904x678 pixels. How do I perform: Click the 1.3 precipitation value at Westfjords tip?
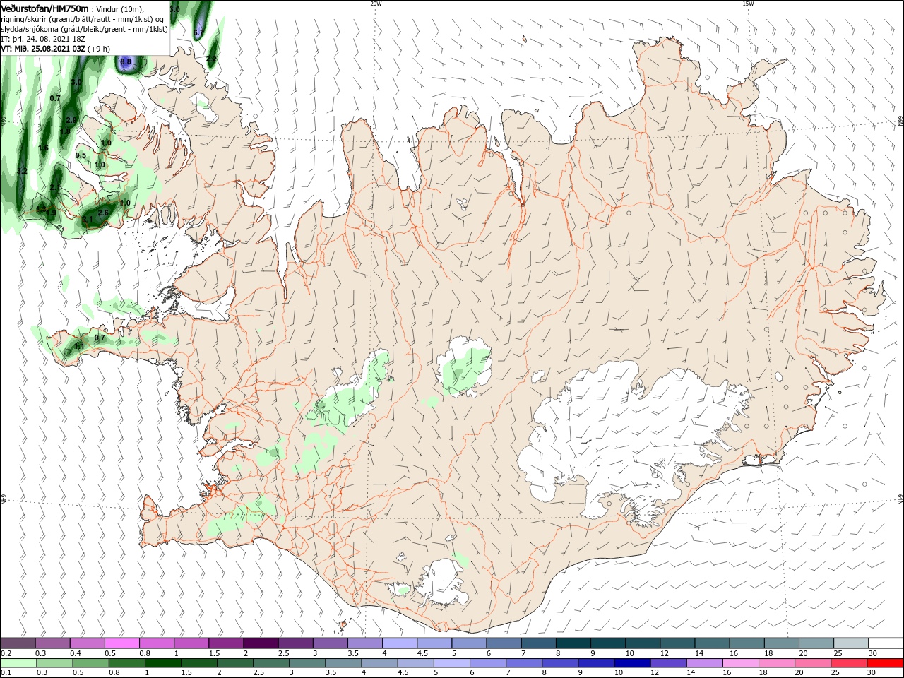(41, 209)
